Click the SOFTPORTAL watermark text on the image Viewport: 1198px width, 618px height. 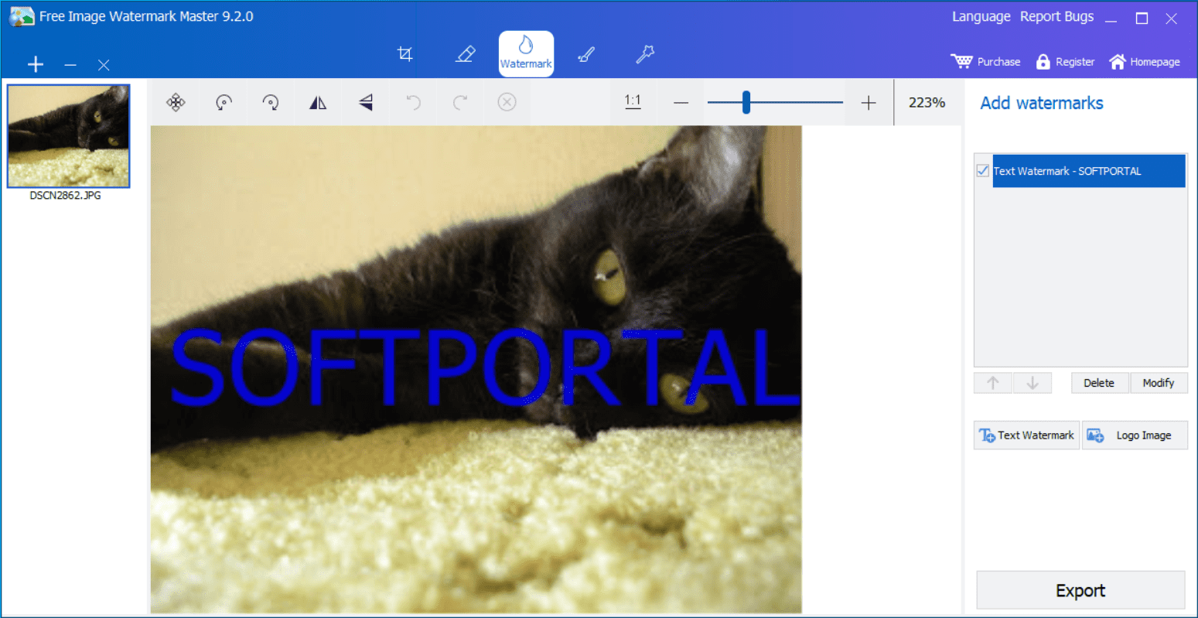coord(484,368)
